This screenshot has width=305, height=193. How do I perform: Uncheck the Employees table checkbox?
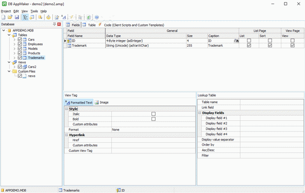[x=20, y=44]
